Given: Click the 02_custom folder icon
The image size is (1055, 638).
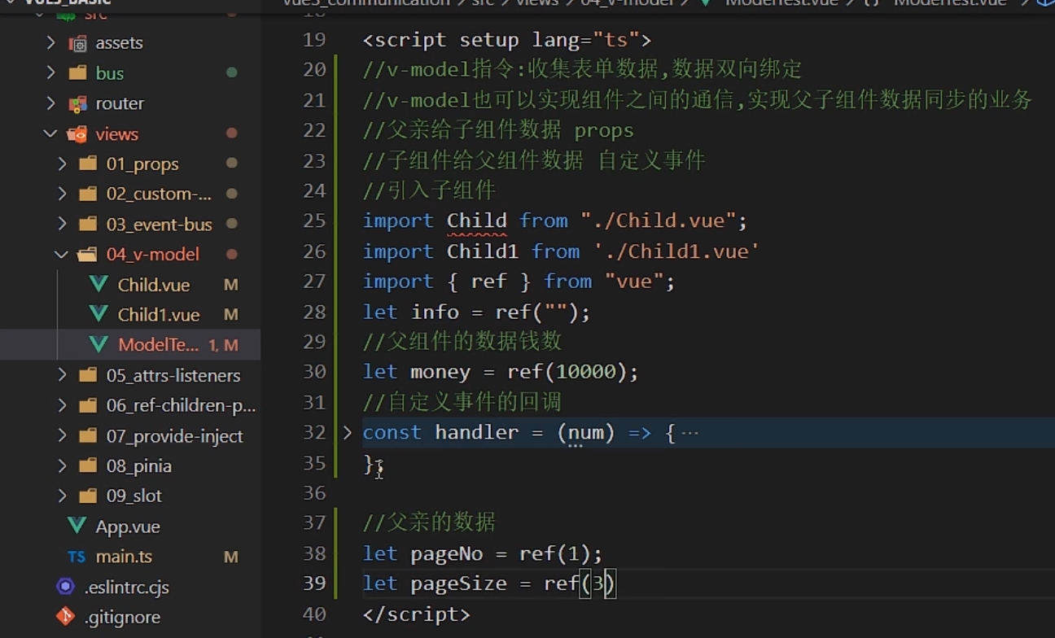Looking at the screenshot, I should 89,194.
